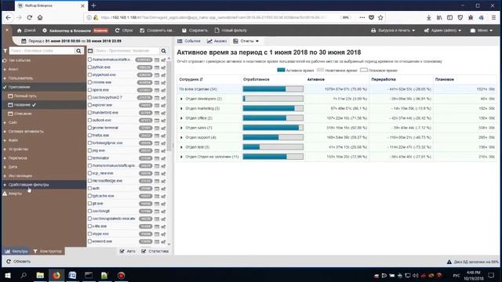Open Выгрузка и печать dropdown
502x282 pixels.
(x=392, y=31)
